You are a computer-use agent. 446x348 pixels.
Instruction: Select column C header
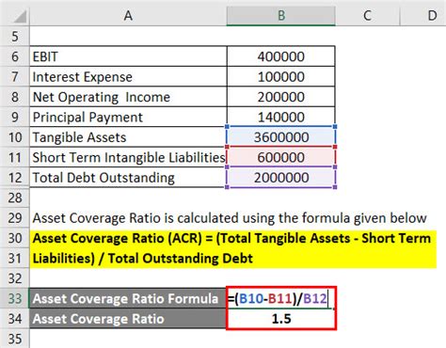tap(367, 15)
